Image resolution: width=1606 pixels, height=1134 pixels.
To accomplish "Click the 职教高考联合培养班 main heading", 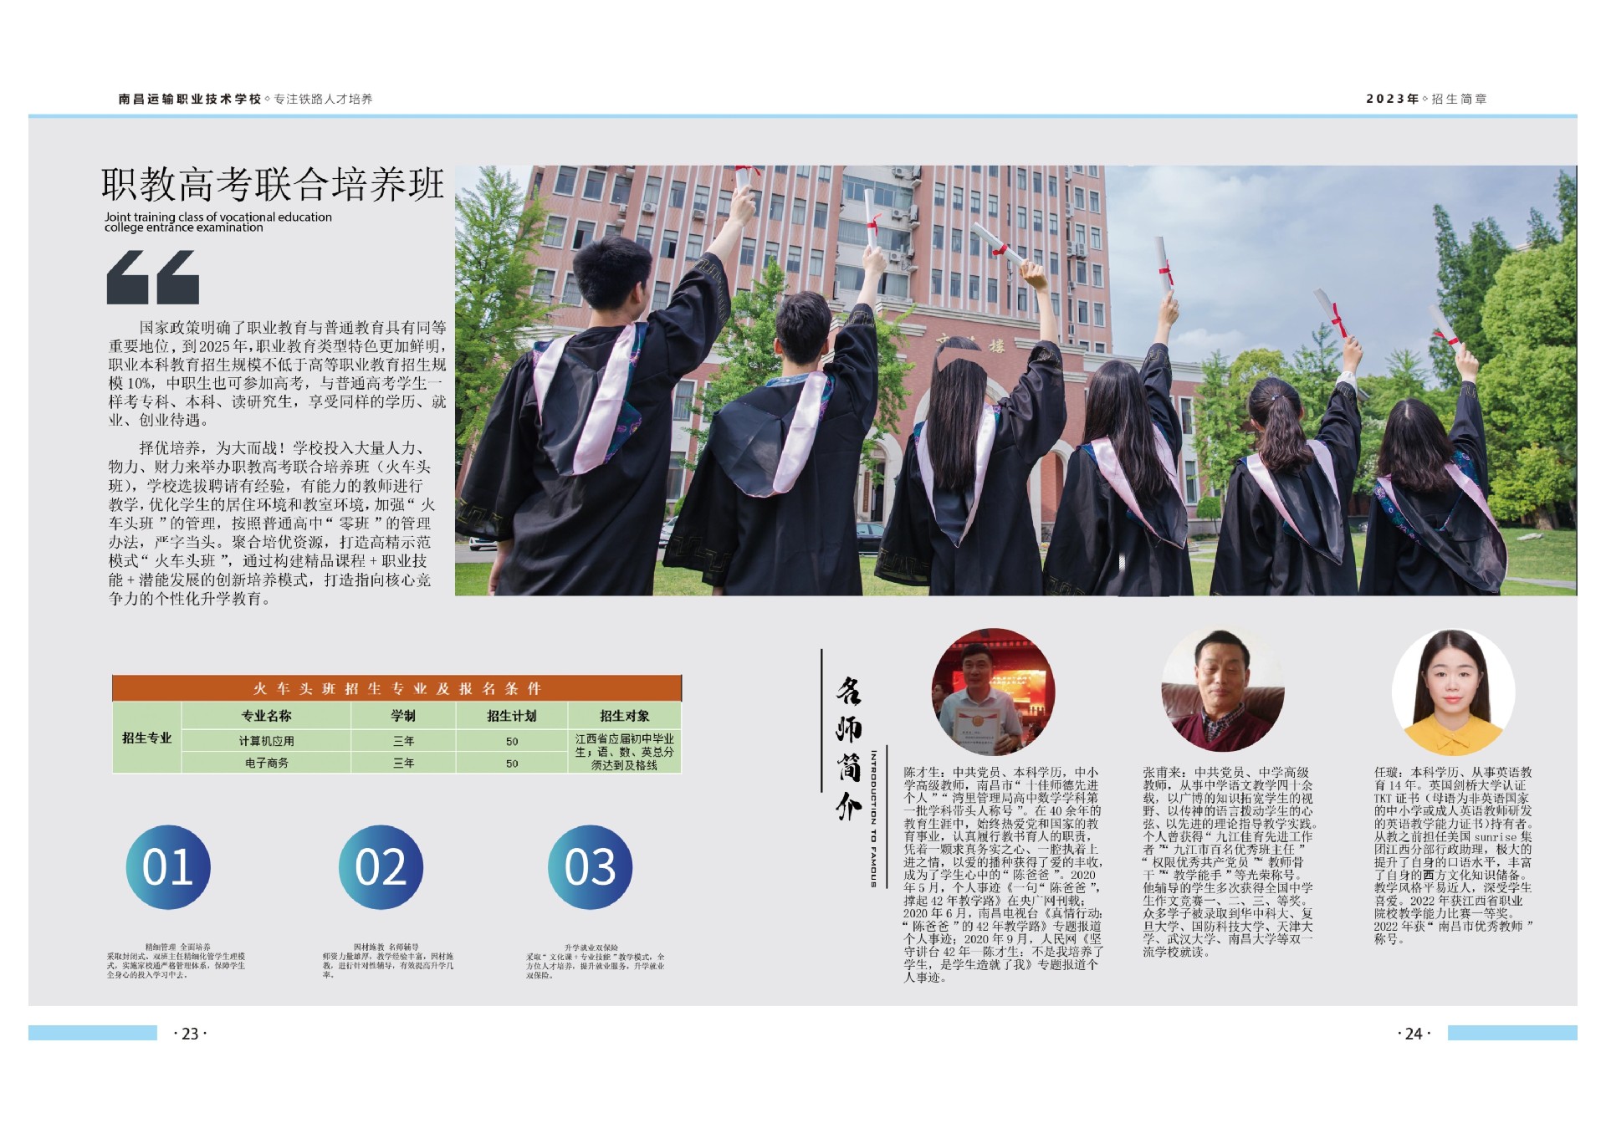I will (273, 185).
